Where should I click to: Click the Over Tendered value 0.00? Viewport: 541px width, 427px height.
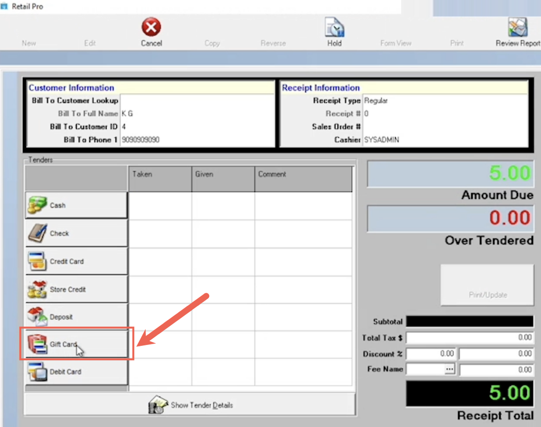[510, 218]
